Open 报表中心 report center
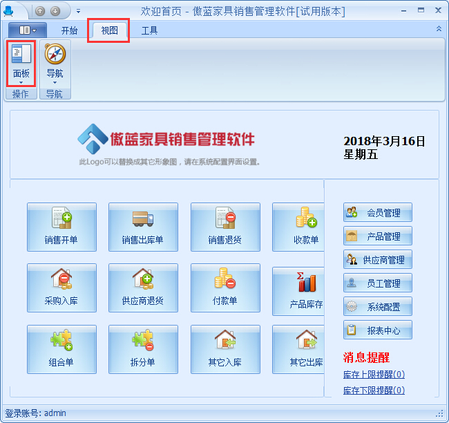The width and height of the screenshot is (449, 423). pos(378,330)
